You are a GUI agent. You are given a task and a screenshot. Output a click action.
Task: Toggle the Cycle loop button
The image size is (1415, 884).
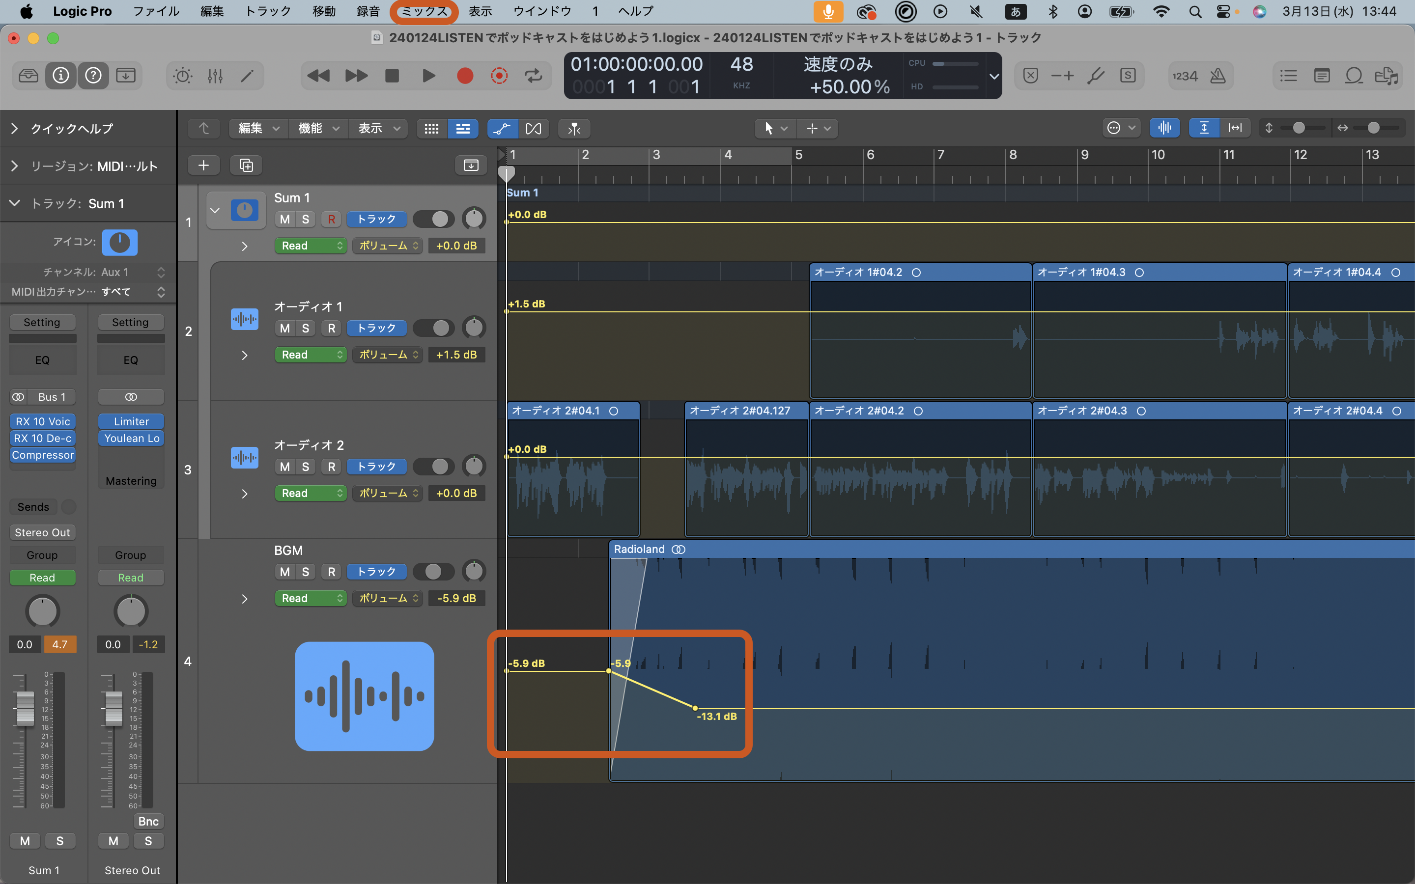coord(533,76)
